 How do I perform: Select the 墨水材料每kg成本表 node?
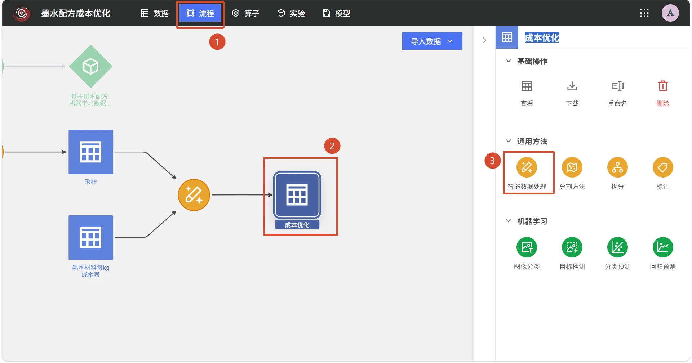tap(91, 238)
